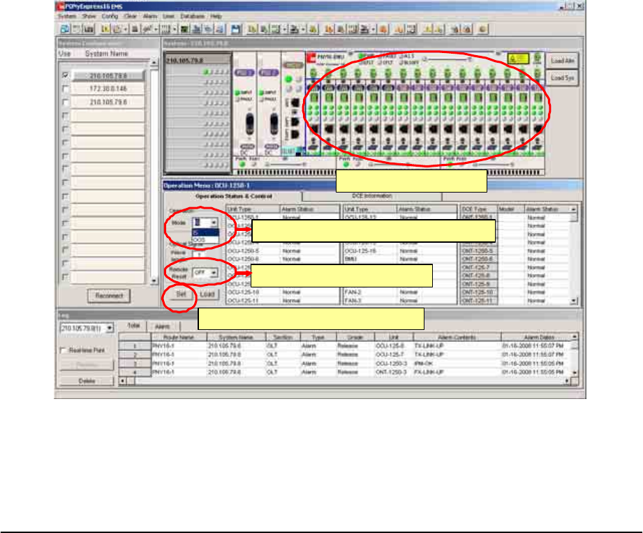Image resolution: width=643 pixels, height=533 pixels.
Task: Click the log table horizontal scroll-left arrow
Action: click(123, 381)
